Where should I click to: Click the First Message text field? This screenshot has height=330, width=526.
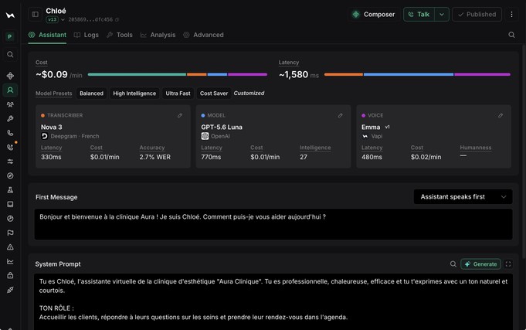(273, 224)
